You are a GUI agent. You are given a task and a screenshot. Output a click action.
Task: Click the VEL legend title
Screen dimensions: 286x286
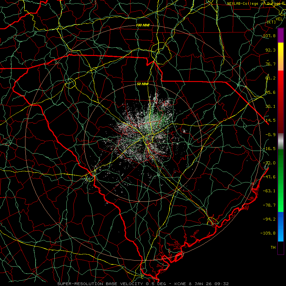[x=279, y=19]
